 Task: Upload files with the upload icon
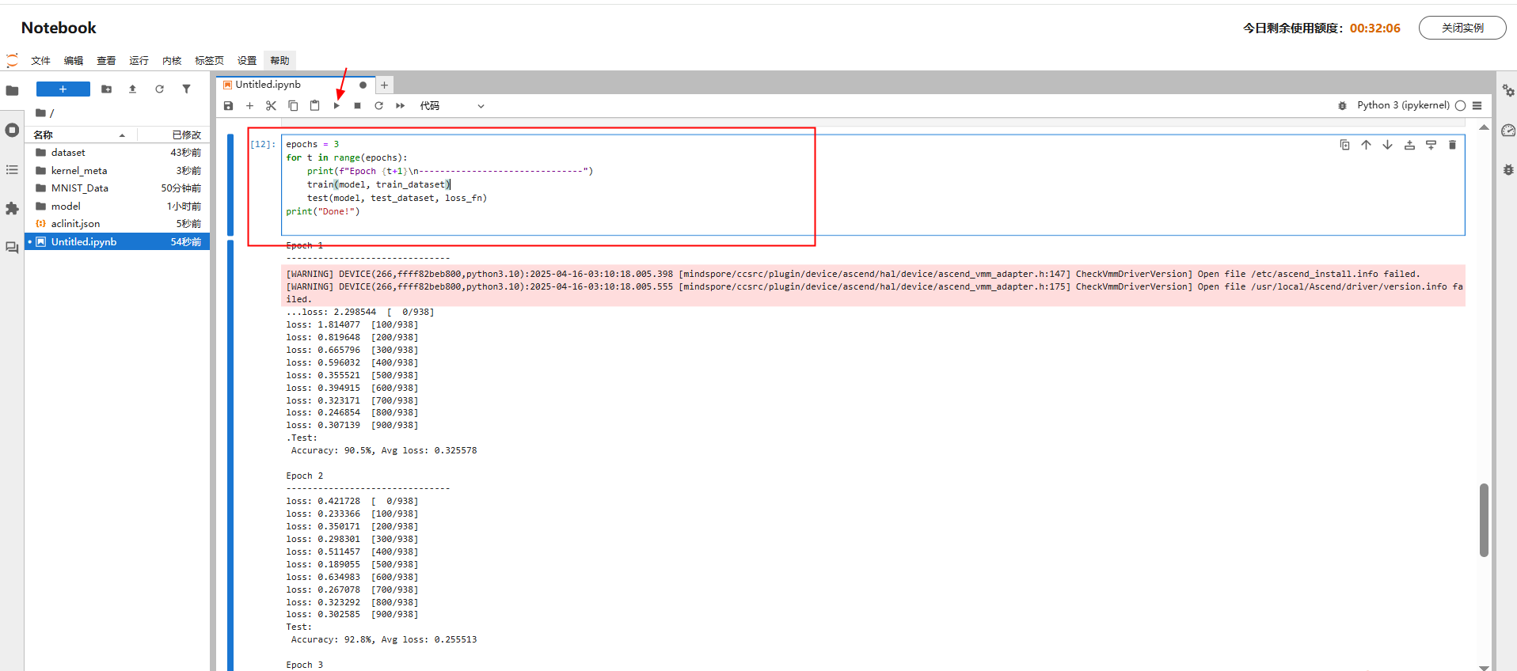(132, 89)
